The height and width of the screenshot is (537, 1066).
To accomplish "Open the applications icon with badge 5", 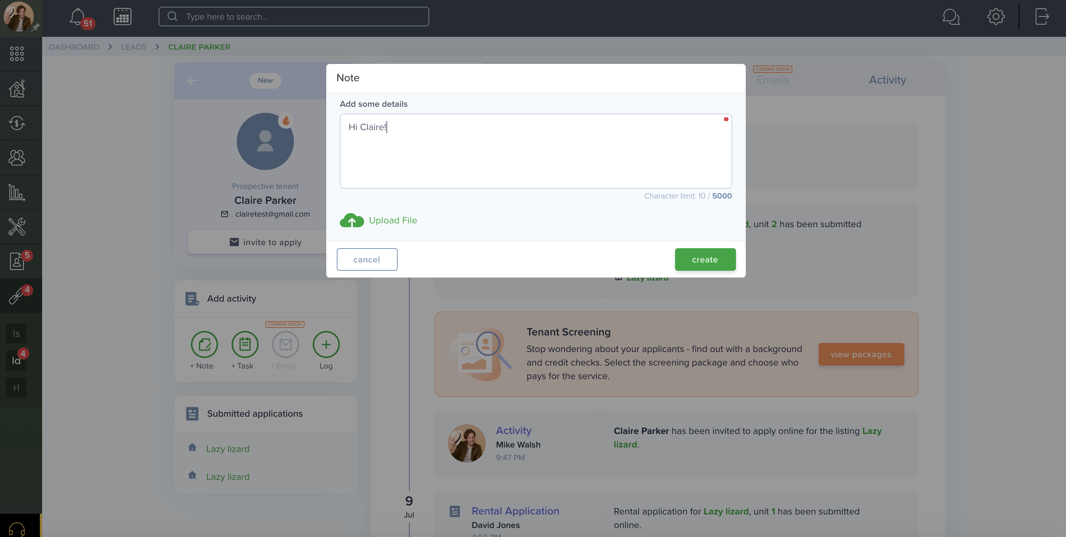I will pyautogui.click(x=17, y=261).
